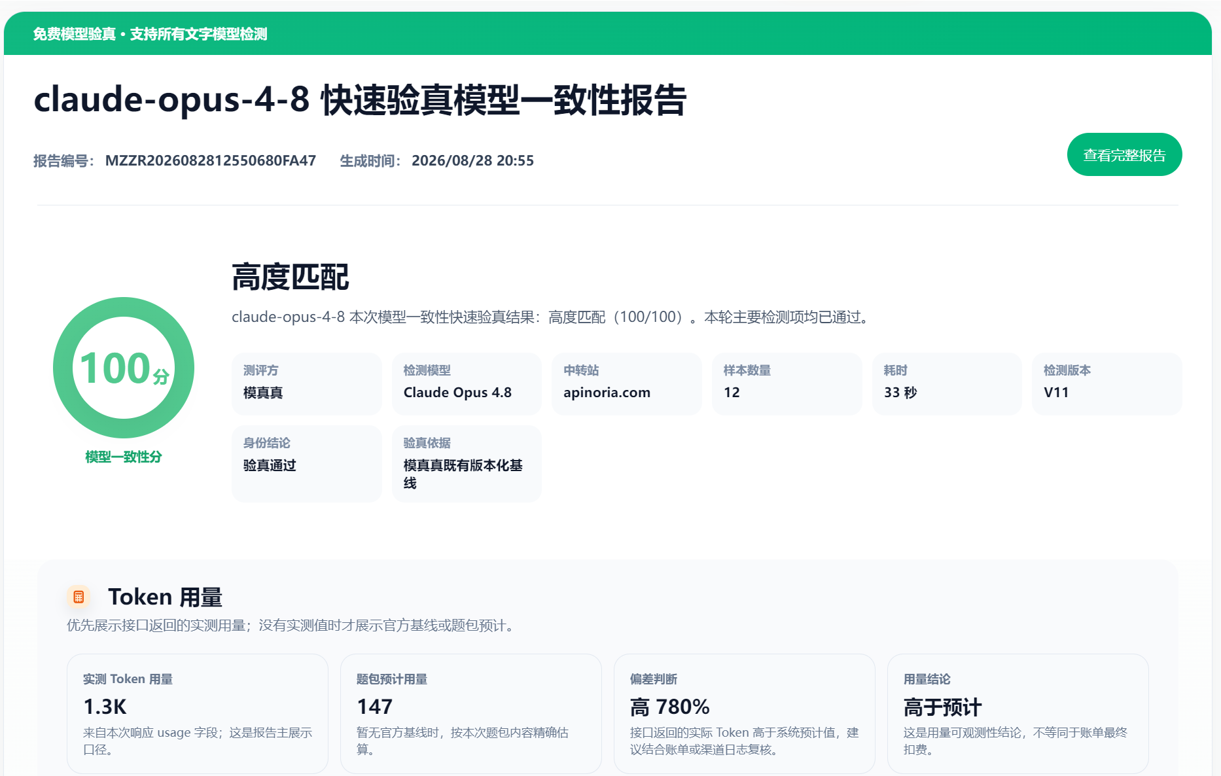Click the 题包预计用量 card label
The width and height of the screenshot is (1221, 776).
(392, 679)
